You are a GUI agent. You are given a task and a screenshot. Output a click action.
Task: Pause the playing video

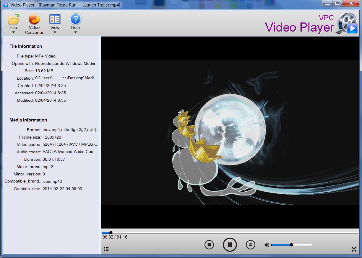[230, 244]
